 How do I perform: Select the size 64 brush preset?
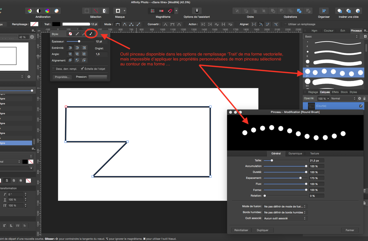pos(333,82)
